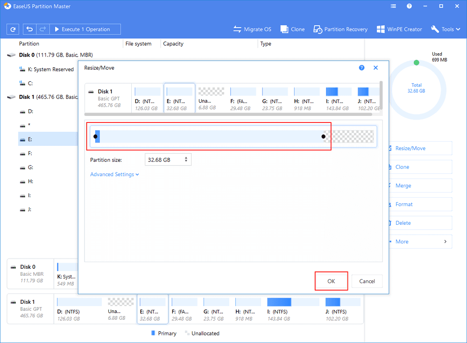Expand Advanced Settings

click(x=114, y=174)
